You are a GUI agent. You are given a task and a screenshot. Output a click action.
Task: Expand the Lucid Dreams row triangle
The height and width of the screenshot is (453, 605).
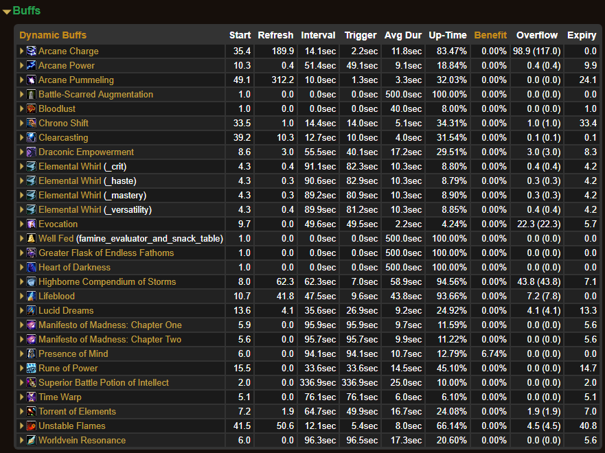[21, 311]
